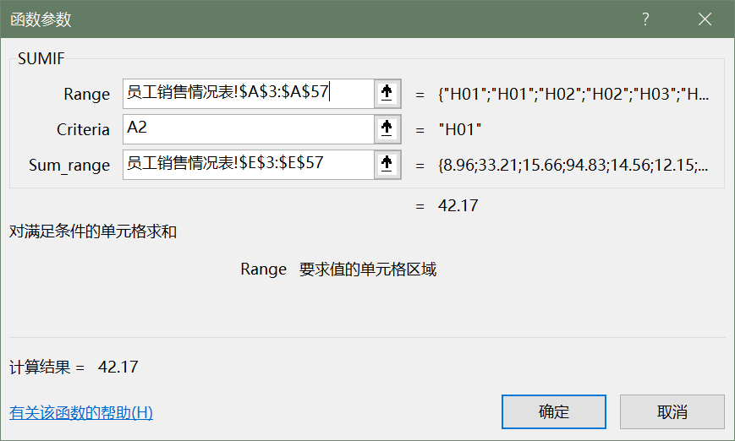Close the 函数参数 dialog with X
This screenshot has width=735, height=441.
coord(705,19)
